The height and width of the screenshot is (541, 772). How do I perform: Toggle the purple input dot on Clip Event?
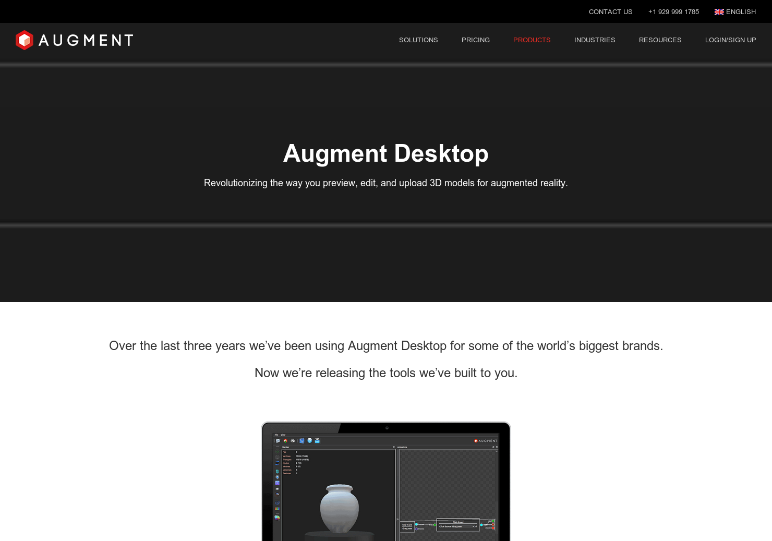coord(416,529)
